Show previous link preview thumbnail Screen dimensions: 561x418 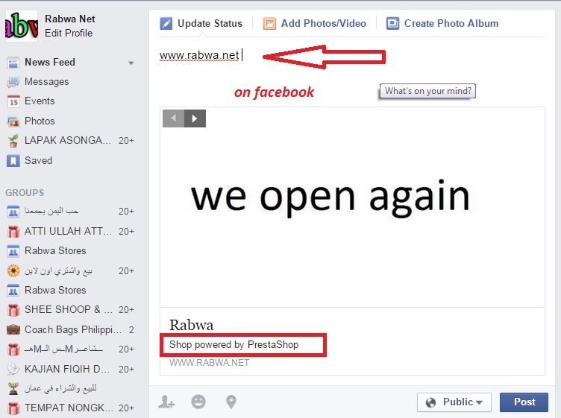point(174,118)
